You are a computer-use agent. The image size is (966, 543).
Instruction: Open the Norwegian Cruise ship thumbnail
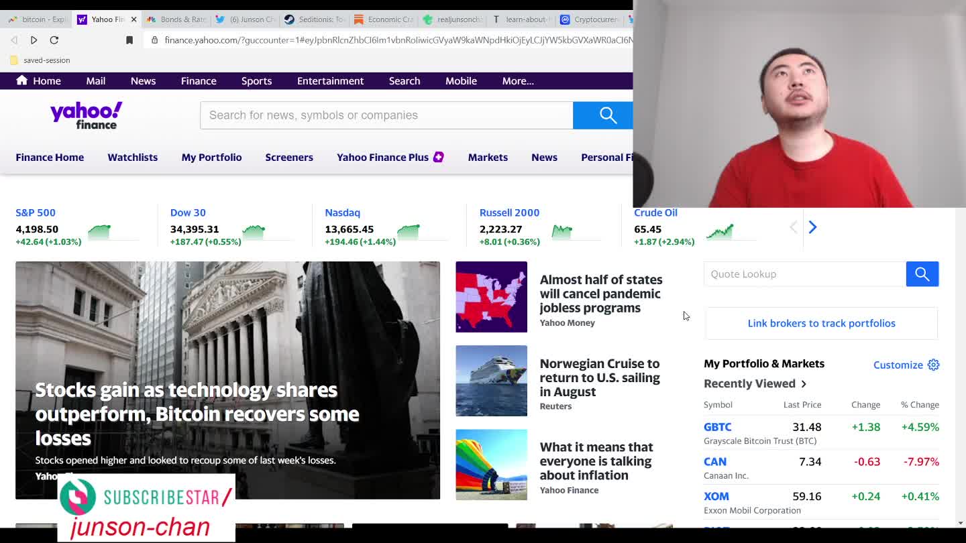coord(491,381)
